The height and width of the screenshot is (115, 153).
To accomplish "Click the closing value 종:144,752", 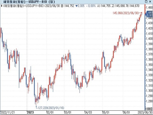I will pyautogui.click(x=67, y=6).
